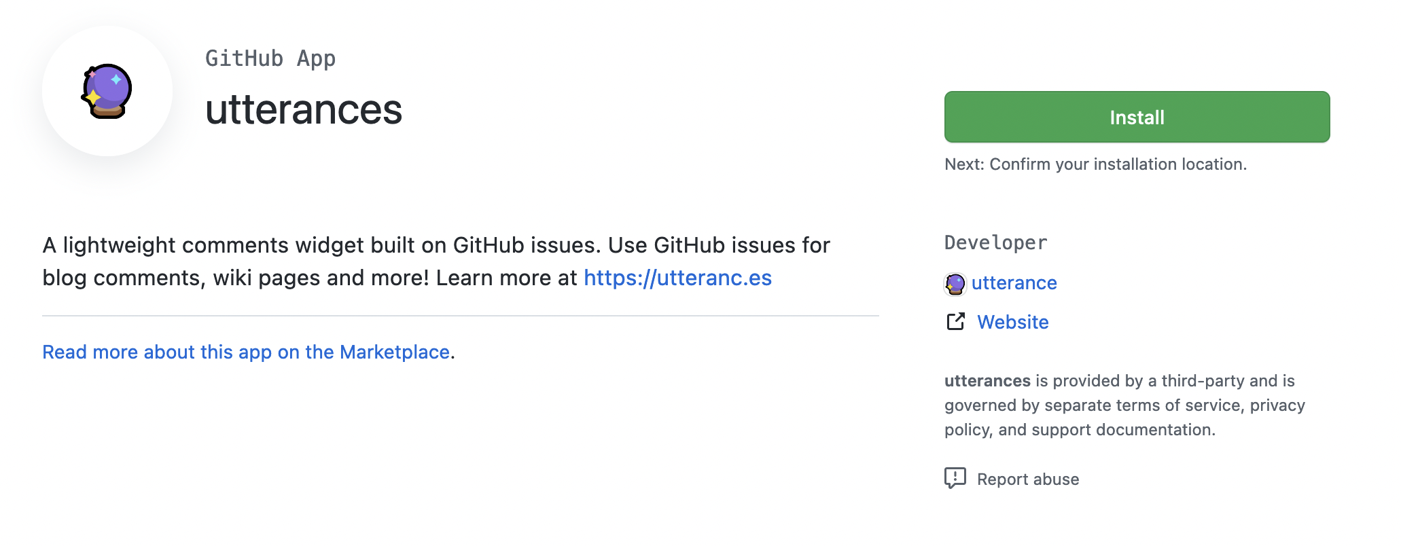Click the small utterance developer avatar

pos(955,283)
